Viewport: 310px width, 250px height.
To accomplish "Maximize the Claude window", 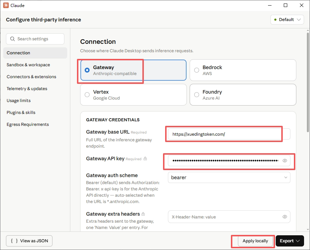I will coord(286,5).
